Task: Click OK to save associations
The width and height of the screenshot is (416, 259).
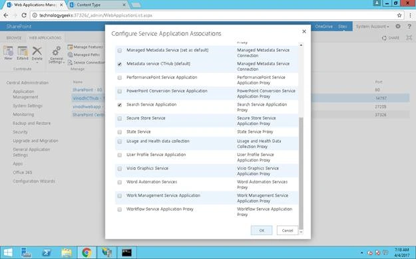Action: click(x=262, y=230)
